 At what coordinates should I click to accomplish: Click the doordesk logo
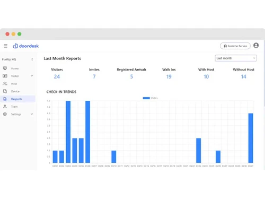tap(26, 46)
